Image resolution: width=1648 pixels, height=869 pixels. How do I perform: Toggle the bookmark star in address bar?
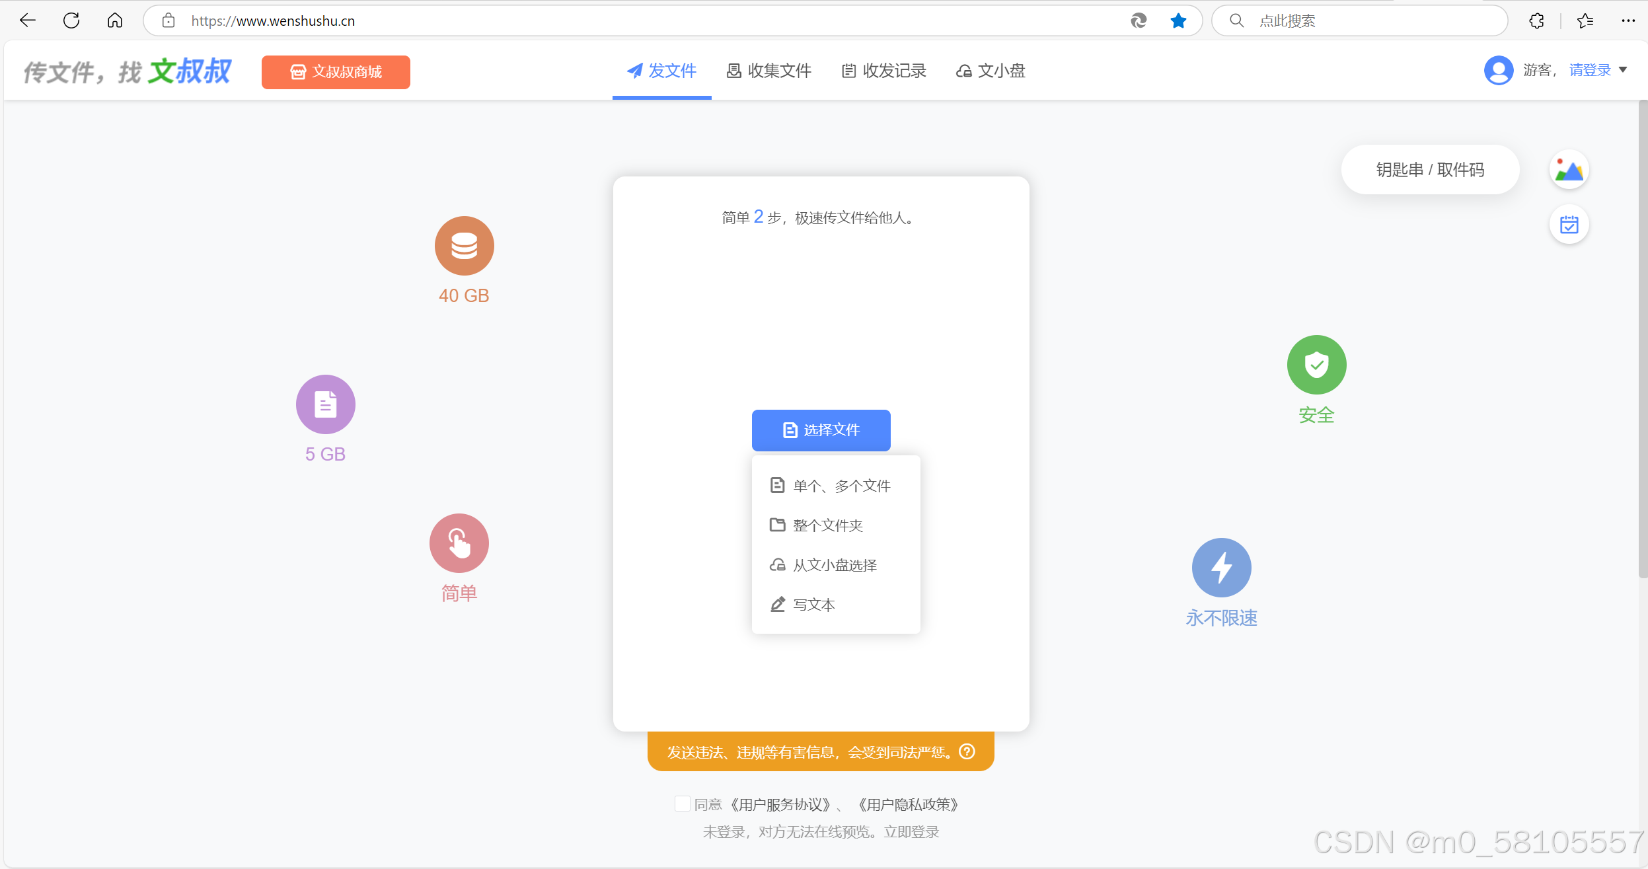coord(1178,20)
